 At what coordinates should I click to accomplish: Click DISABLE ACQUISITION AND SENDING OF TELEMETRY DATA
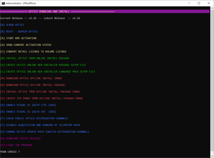point(40,125)
